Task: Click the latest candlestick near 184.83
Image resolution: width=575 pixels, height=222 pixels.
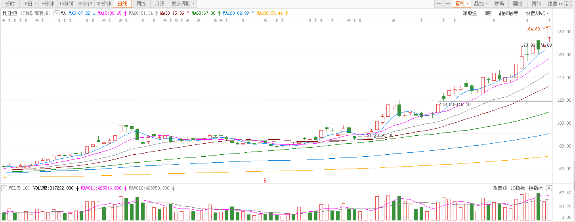Action: point(549,34)
